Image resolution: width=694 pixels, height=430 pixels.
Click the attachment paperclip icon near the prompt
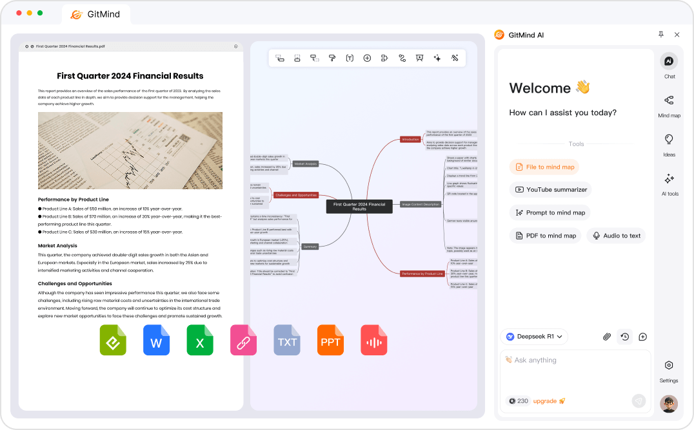[606, 336]
